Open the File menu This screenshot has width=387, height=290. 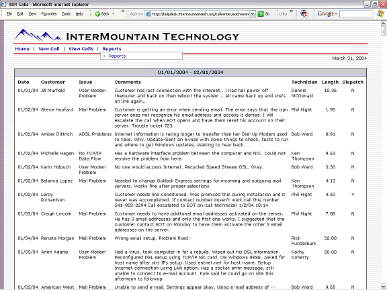9,14
